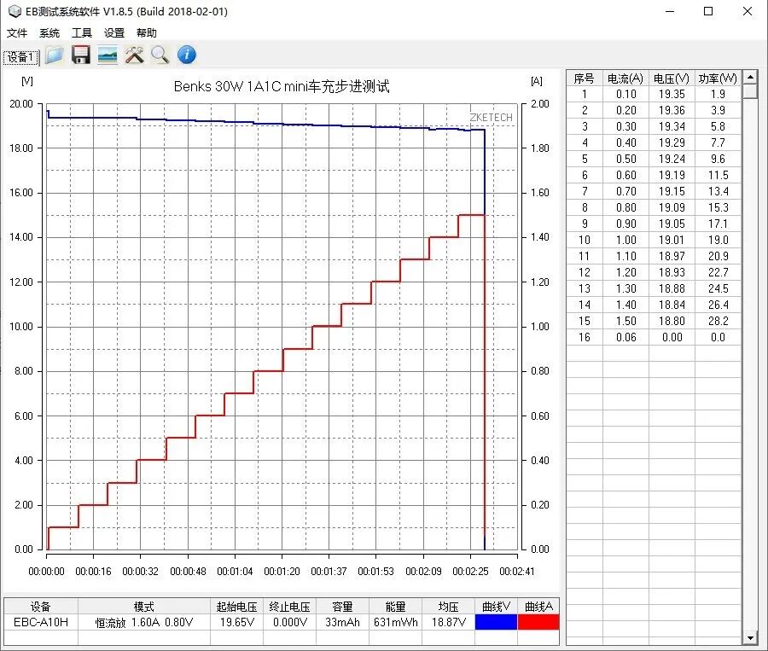Click the 功率(W) column header

coord(718,78)
